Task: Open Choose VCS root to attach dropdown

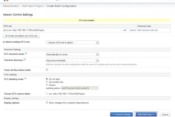Action: click(72, 42)
